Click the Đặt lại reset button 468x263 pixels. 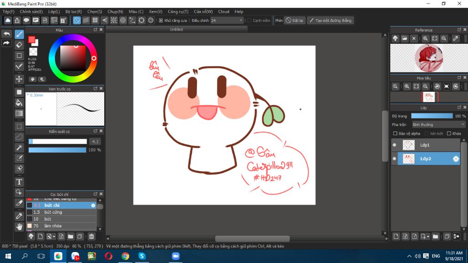pyautogui.click(x=294, y=21)
